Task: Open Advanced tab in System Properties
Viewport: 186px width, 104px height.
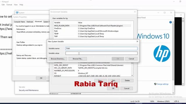Action: click(38, 22)
